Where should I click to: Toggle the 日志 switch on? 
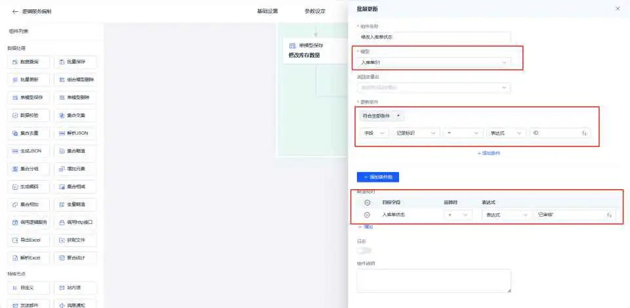pos(364,250)
